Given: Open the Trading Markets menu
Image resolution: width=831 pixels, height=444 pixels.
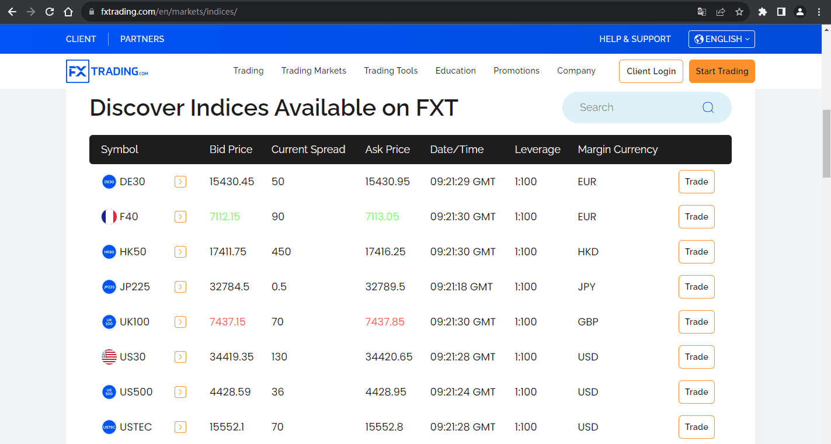Looking at the screenshot, I should 314,71.
